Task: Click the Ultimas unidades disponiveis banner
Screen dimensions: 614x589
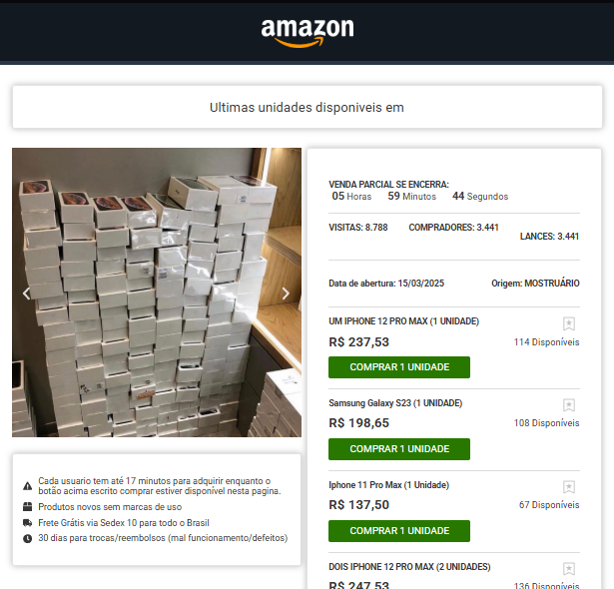Action: 307,107
